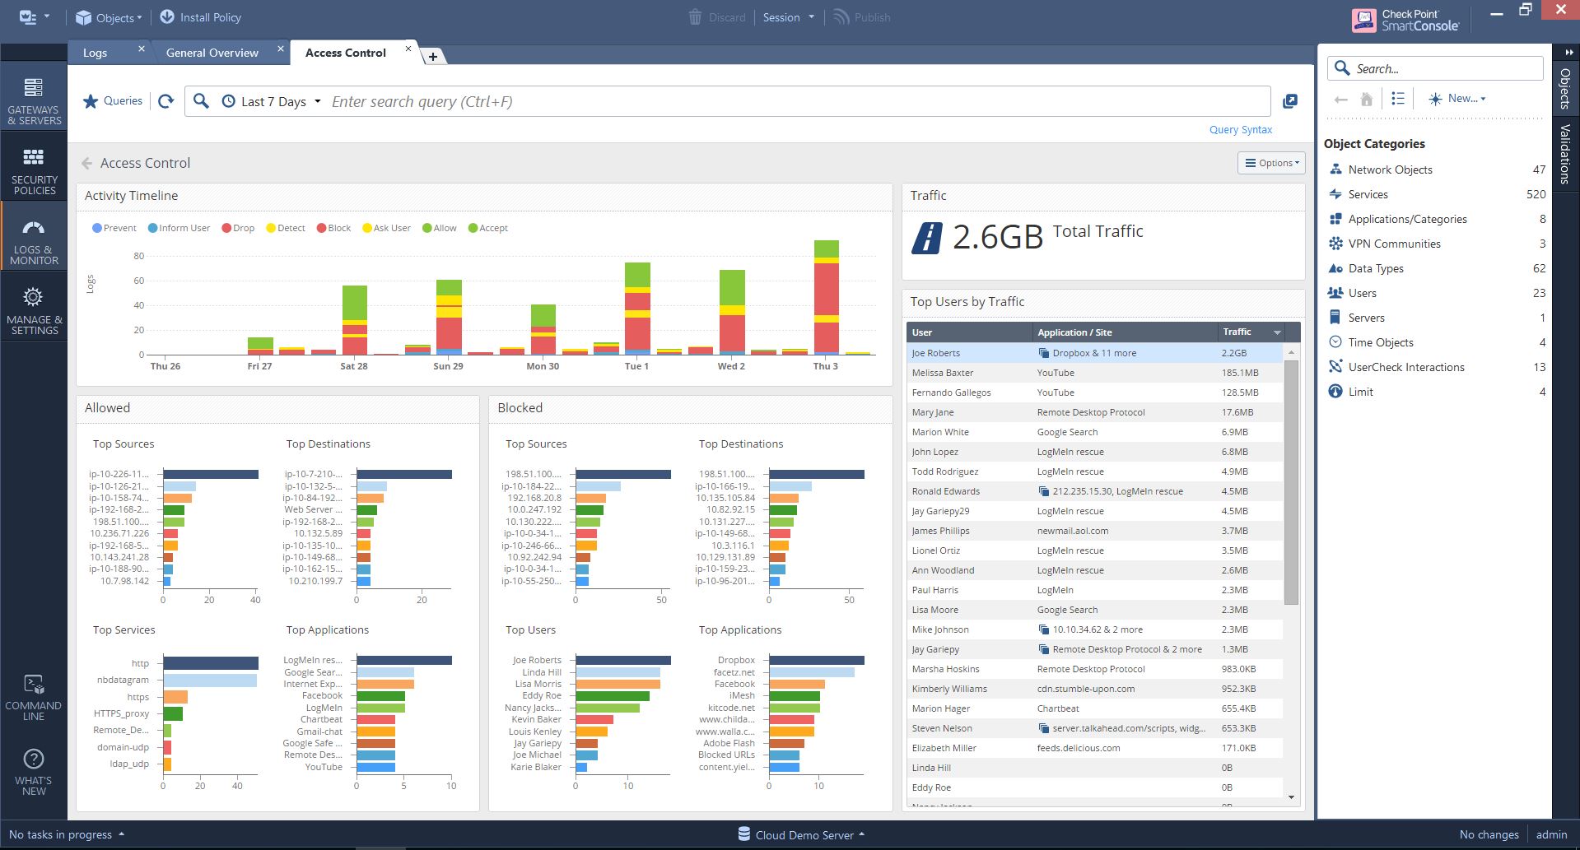
Task: Switch to the General Overview tab
Action: tap(212, 53)
